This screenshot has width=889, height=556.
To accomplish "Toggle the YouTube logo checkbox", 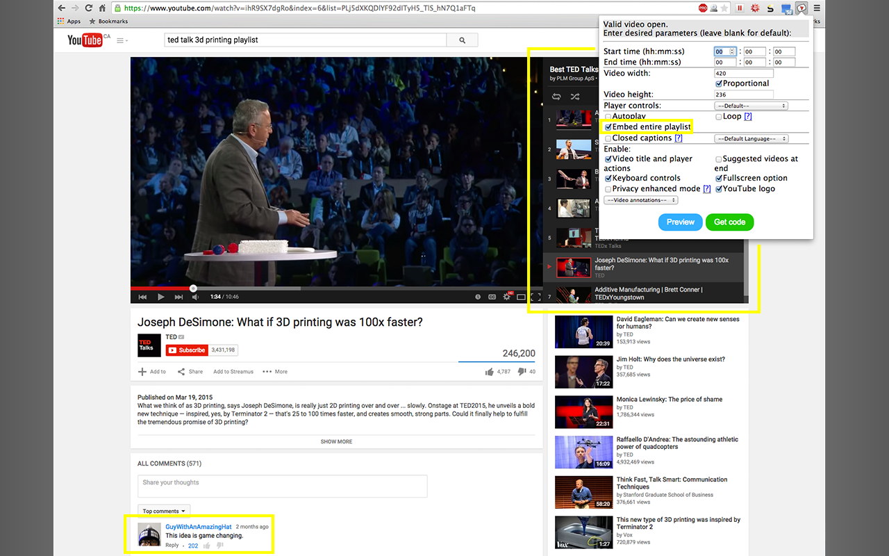I will tap(719, 189).
